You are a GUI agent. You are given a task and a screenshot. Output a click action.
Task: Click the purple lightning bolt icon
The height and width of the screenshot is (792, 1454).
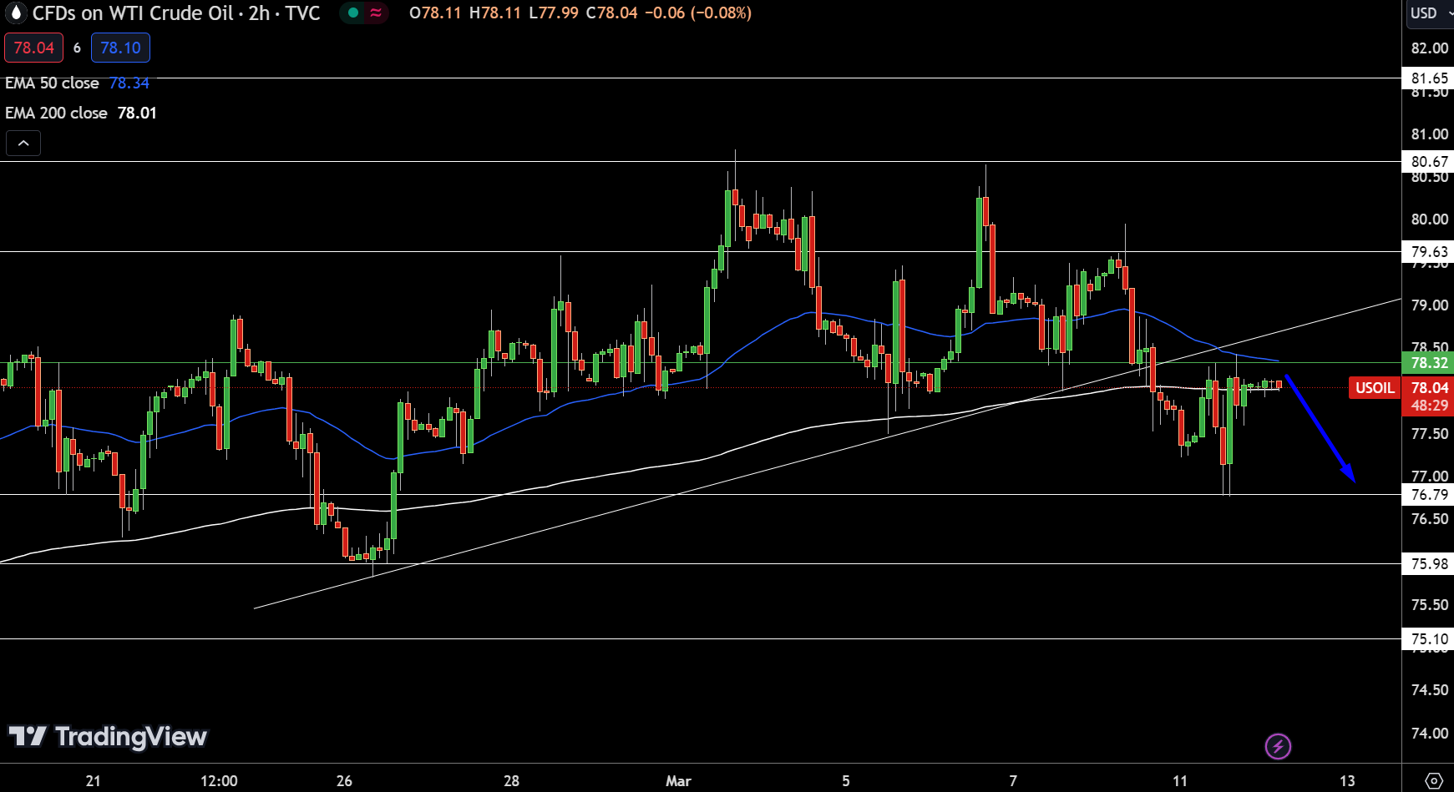1278,745
